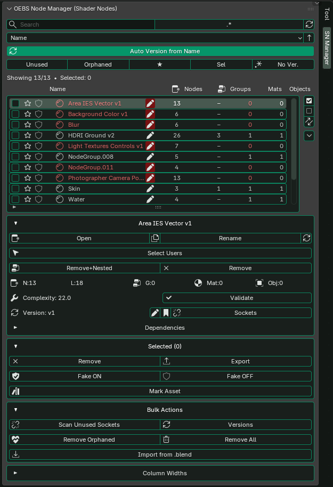The height and width of the screenshot is (487, 333).
Task: Click Mark Asset button
Action: (160, 391)
